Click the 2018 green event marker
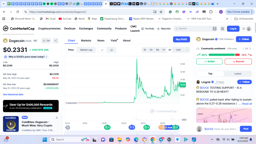The height and width of the screenshot is (144, 256). pos(107,127)
